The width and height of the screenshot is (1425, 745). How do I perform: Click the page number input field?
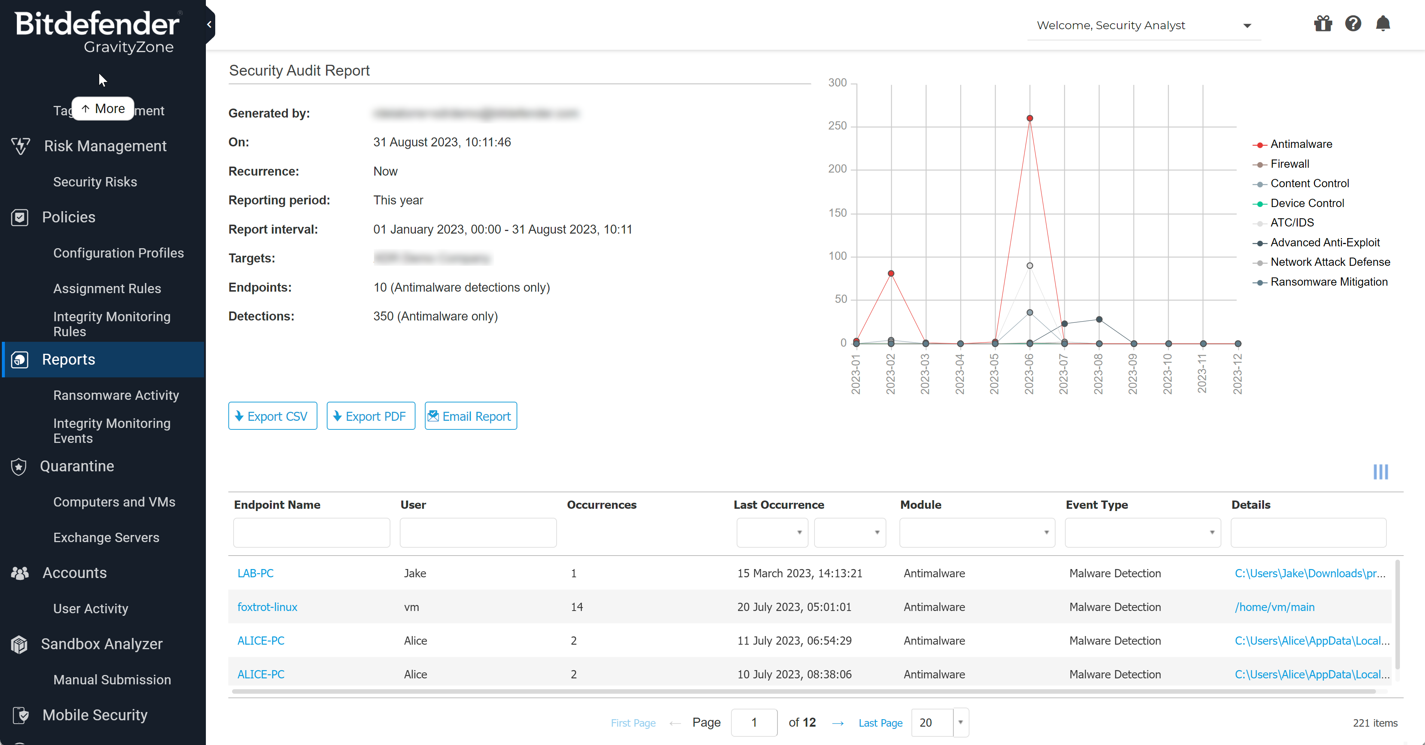[x=754, y=722]
